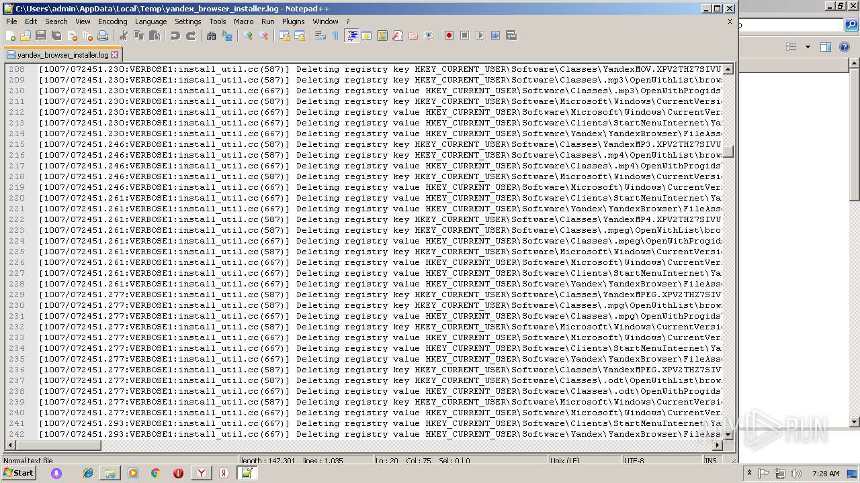Click the Paste toolbar icon
The height and width of the screenshot is (483, 860).
click(154, 36)
